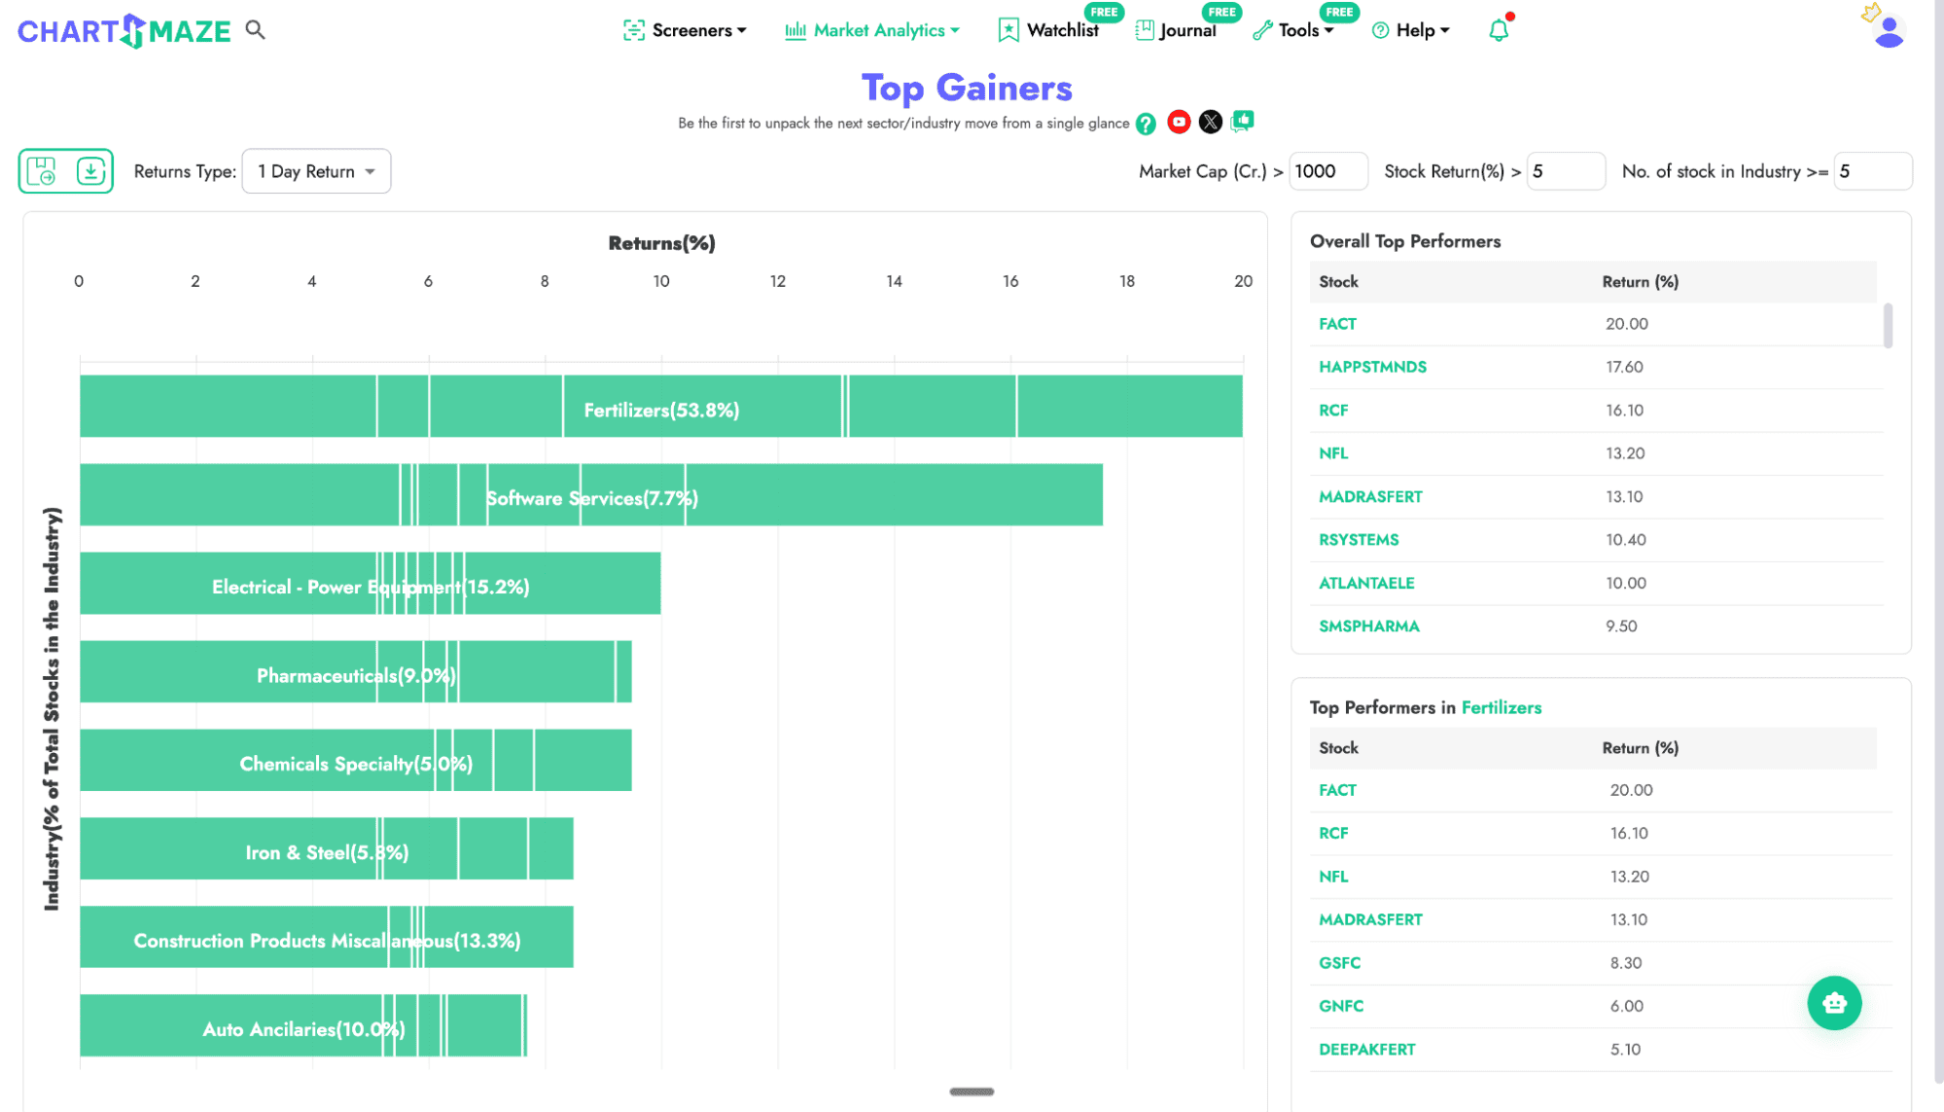Select the Fertilizers(53.8%) bar

[x=661, y=406]
